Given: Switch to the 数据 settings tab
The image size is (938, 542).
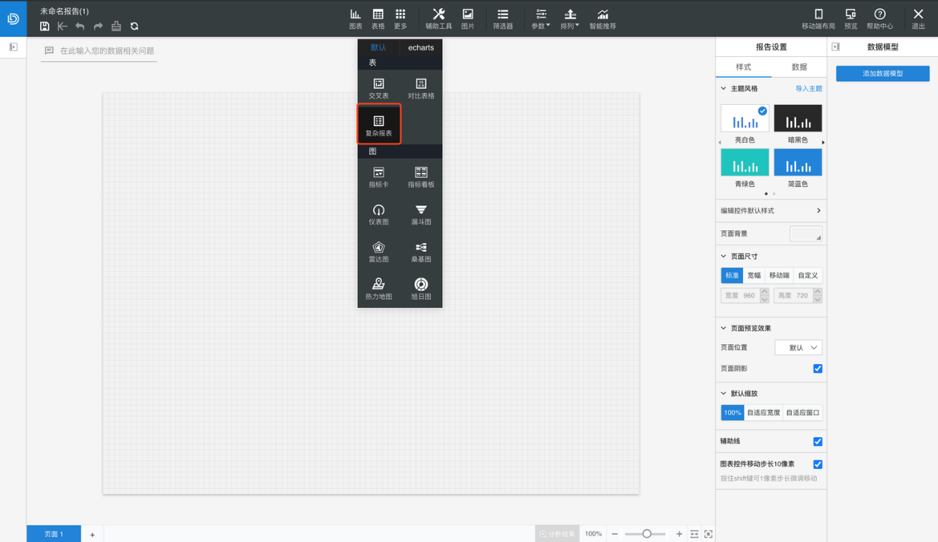Looking at the screenshot, I should pyautogui.click(x=799, y=67).
